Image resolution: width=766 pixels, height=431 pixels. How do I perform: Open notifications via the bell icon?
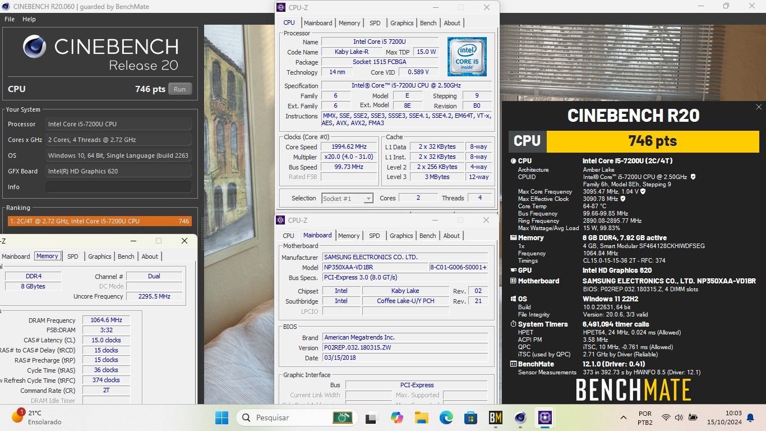(x=750, y=418)
